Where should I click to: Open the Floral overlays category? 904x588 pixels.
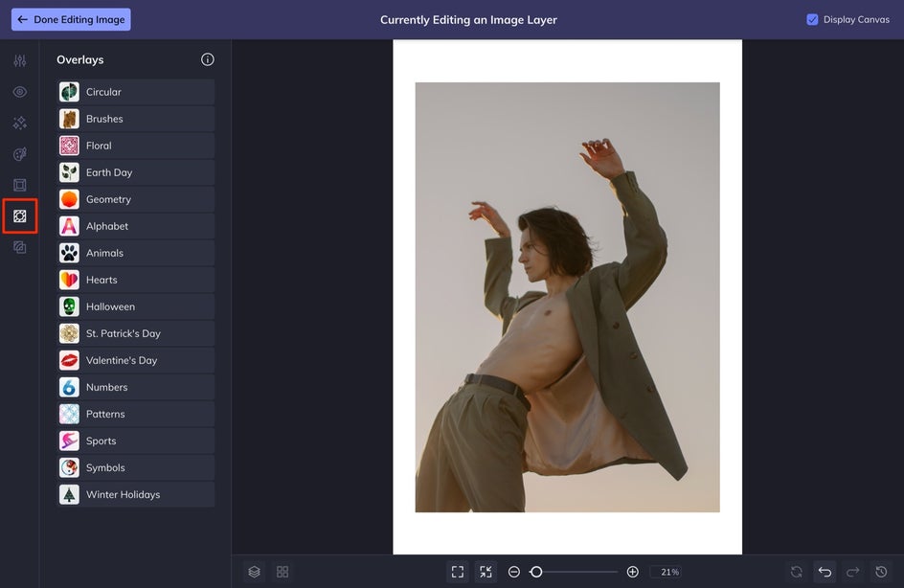[137, 146]
